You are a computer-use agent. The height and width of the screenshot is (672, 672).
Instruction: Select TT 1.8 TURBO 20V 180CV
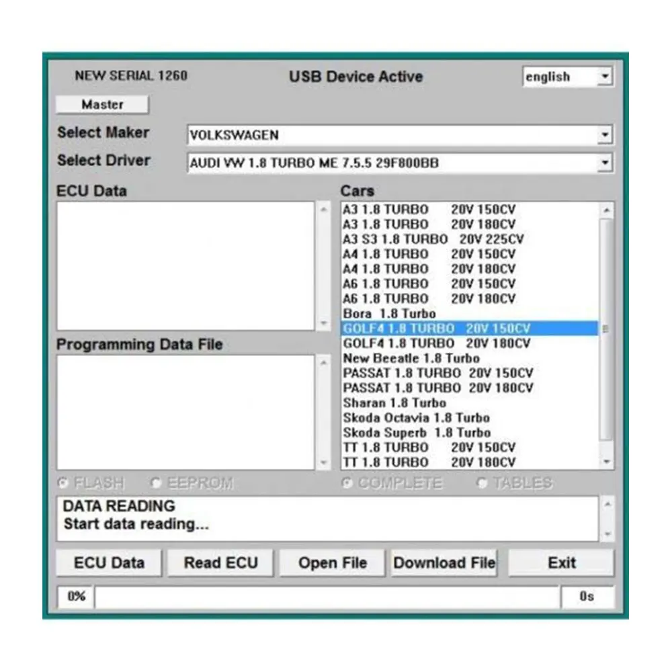(469, 462)
